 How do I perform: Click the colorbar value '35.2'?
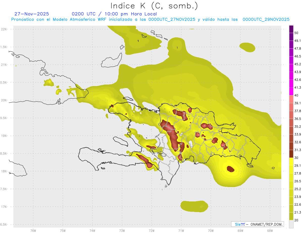pyautogui.click(x=298, y=126)
